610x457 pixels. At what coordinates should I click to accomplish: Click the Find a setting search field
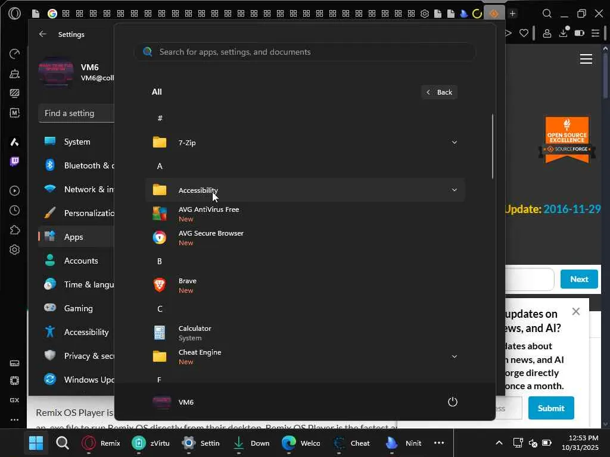76,113
